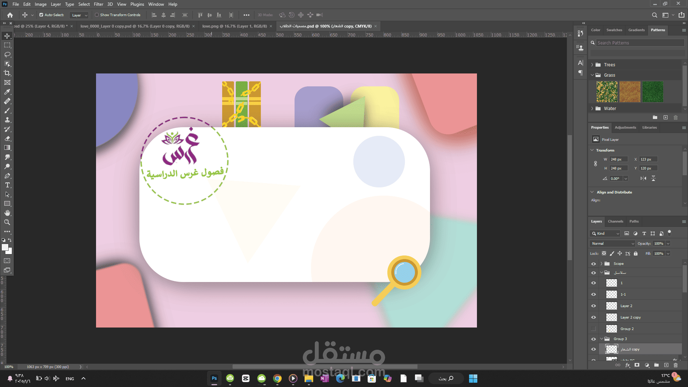Select the Zoom tool in toolbar
Viewport: 688px width, 387px height.
tap(7, 222)
